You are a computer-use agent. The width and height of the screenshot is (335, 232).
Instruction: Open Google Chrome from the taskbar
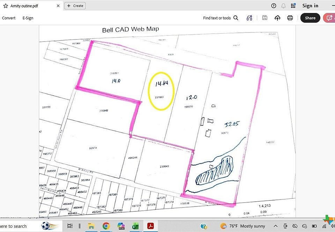106,226
